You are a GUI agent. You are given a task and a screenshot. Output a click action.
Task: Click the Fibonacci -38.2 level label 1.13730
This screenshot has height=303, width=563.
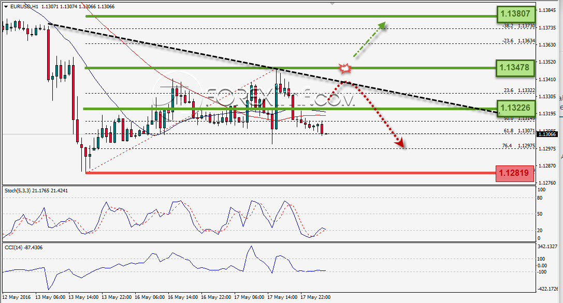pyautogui.click(x=519, y=26)
